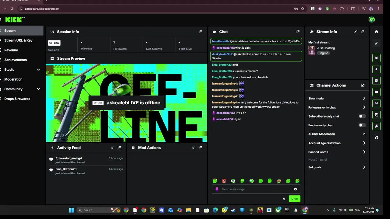Enable Subscribers-only chat toggle
This screenshot has height=219, width=390.
[x=362, y=116]
